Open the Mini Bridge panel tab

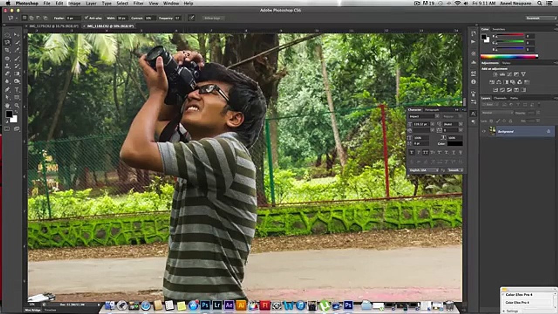pos(32,310)
